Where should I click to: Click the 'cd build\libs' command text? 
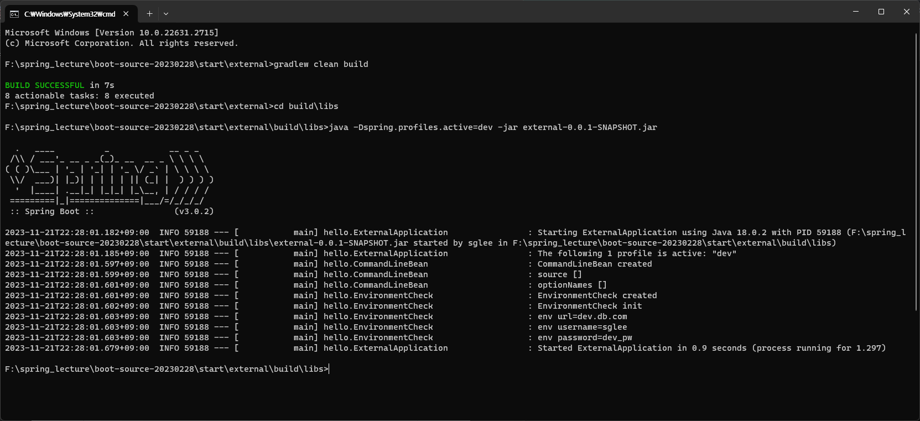pos(306,106)
